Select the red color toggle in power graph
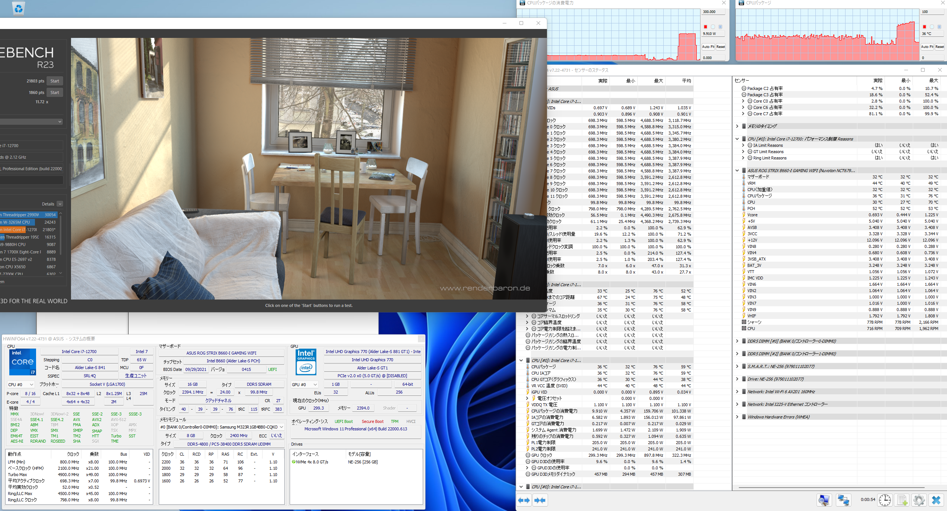The image size is (947, 511). pos(705,27)
